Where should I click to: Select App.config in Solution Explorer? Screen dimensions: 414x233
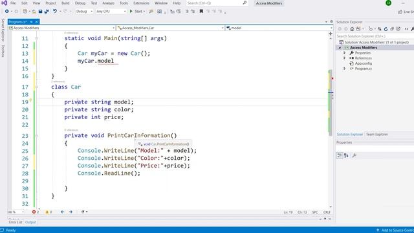(x=364, y=63)
